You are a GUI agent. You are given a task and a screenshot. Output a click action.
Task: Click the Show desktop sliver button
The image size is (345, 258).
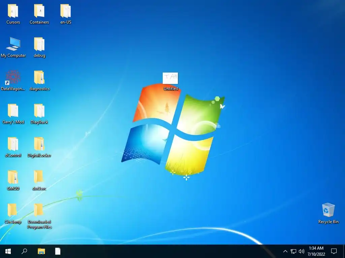tap(344, 251)
